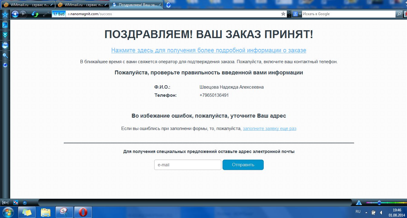
Task: Open the magnifier search panel in sidebar
Action: pyautogui.click(x=5, y=56)
